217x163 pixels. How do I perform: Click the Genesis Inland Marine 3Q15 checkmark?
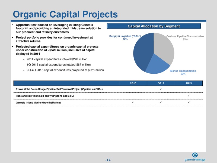(161, 102)
